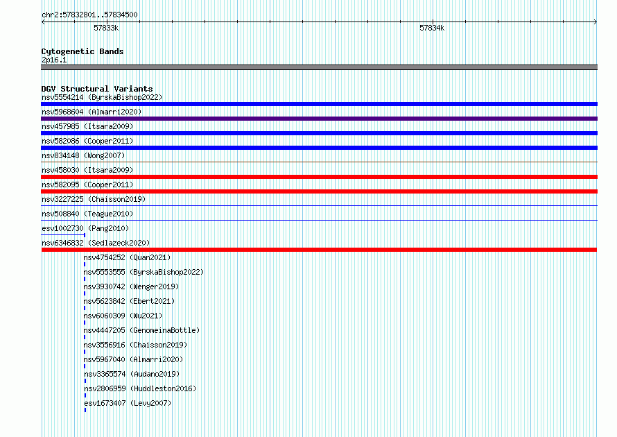Image resolution: width=617 pixels, height=437 pixels.
Task: Click nsv4447205 (GenomeinaBottle) label
Action: click(141, 330)
